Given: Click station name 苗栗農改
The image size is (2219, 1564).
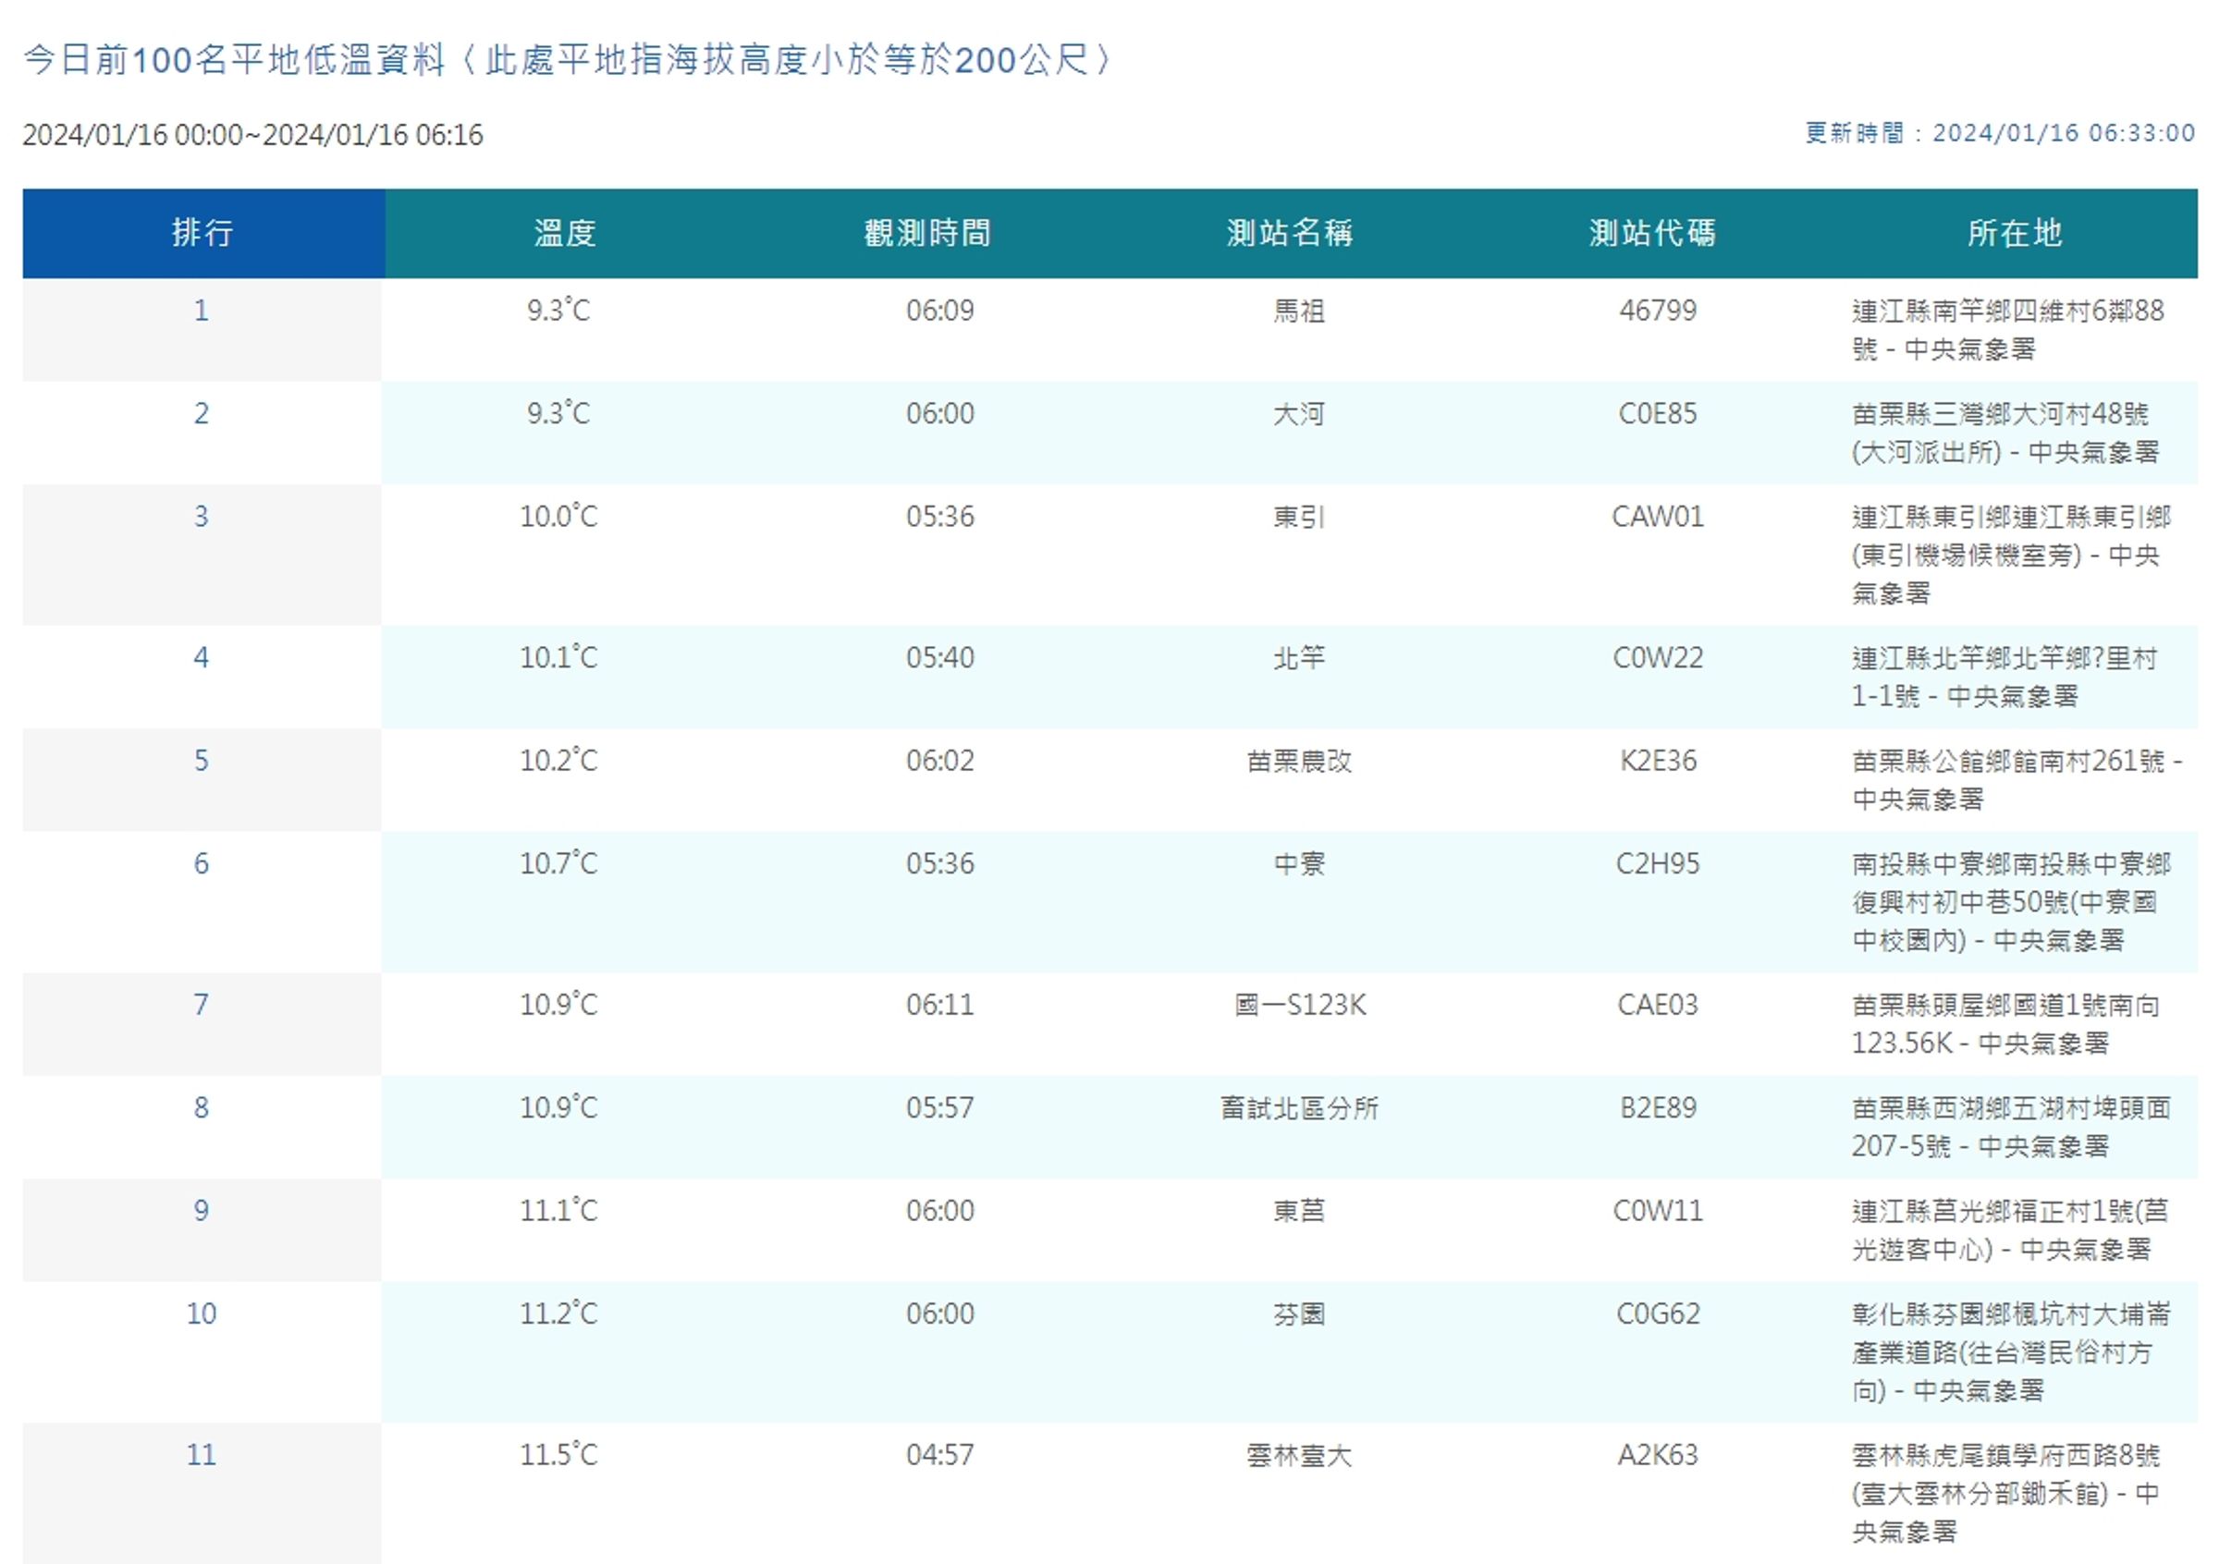Looking at the screenshot, I should pyautogui.click(x=1299, y=763).
